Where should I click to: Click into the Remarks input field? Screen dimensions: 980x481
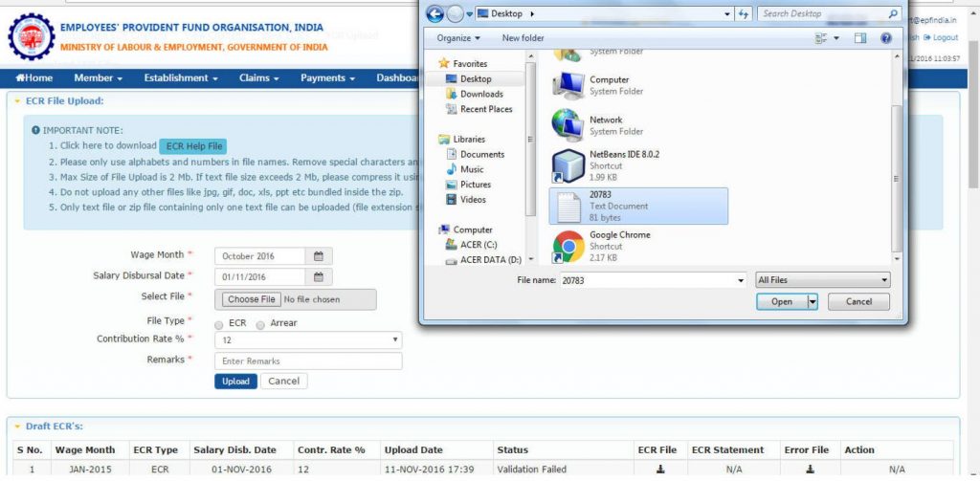(308, 361)
